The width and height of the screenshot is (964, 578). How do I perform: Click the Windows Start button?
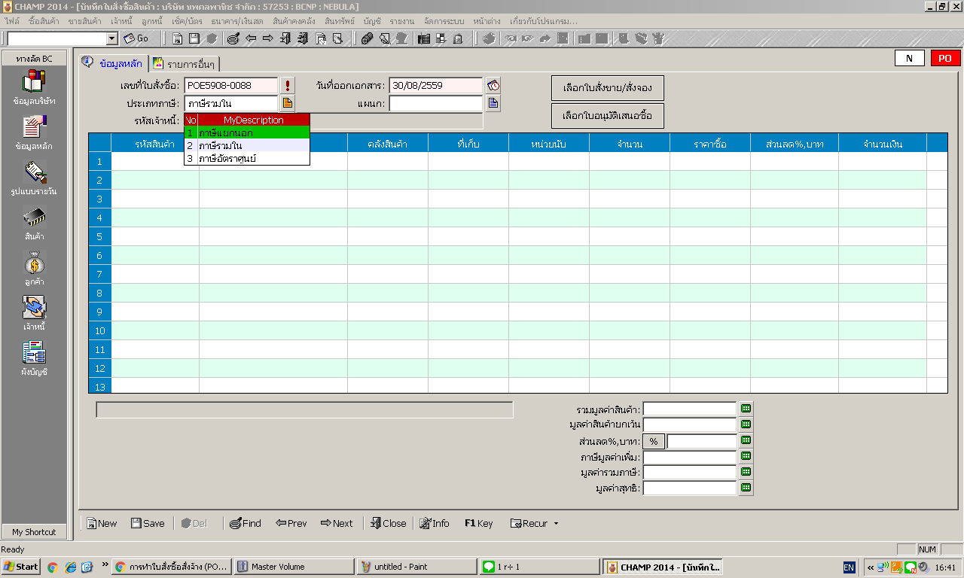[x=21, y=567]
